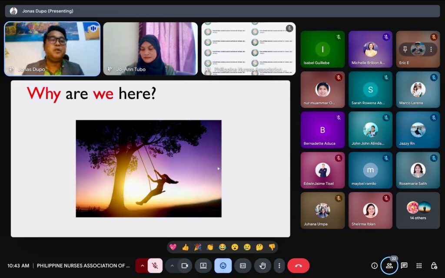This screenshot has width=445, height=278.
Task: Send the thumbs up emoji reaction
Action: pos(186,247)
